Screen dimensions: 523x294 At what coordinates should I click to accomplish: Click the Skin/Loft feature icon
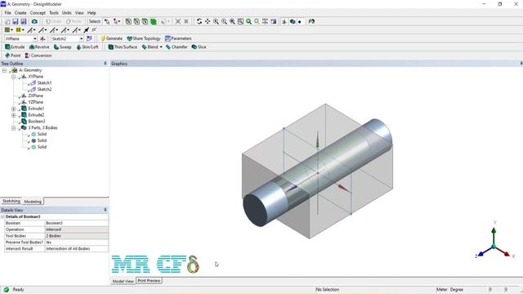(78, 47)
